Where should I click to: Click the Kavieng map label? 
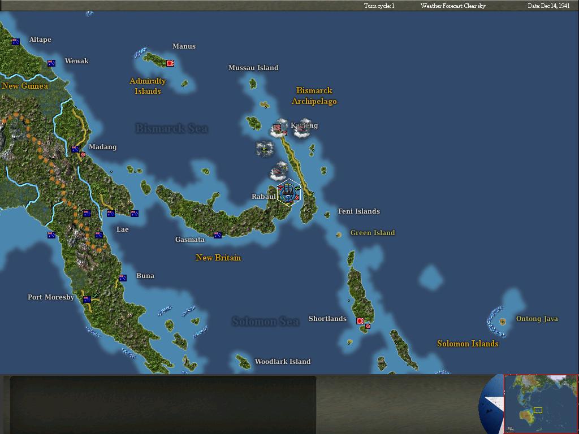click(304, 125)
